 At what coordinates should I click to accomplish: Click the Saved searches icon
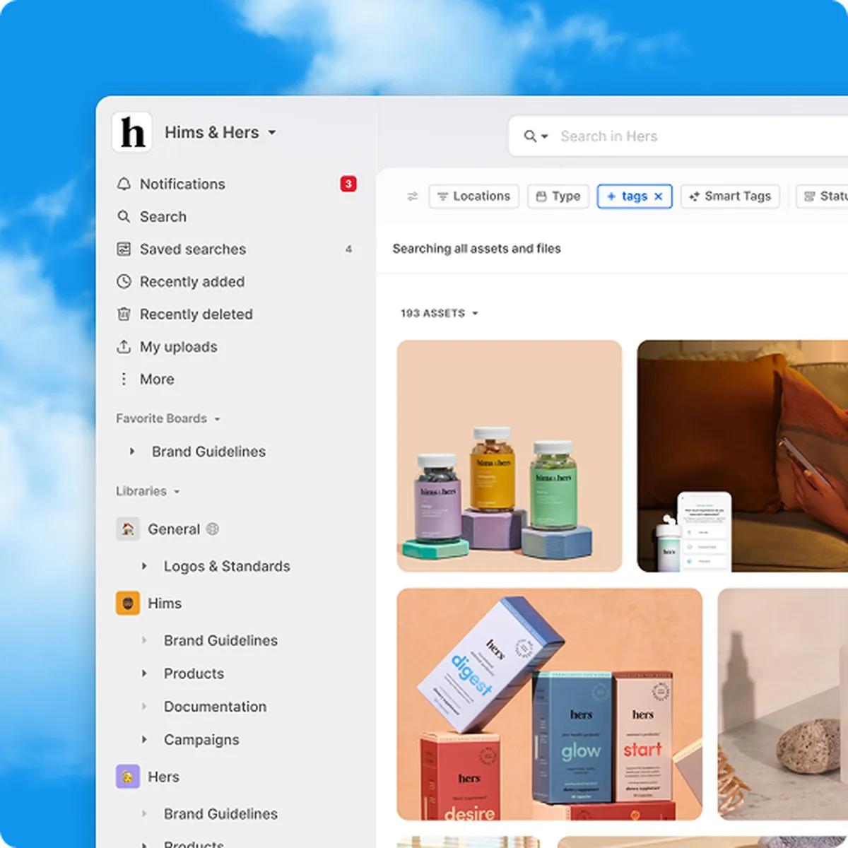pos(124,249)
